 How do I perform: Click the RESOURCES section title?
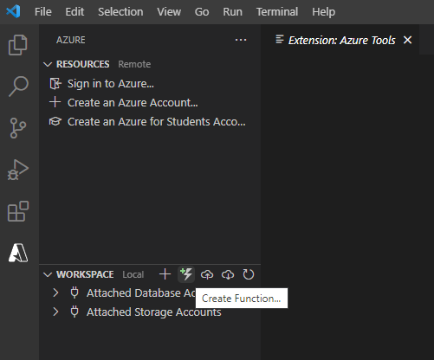coord(82,64)
